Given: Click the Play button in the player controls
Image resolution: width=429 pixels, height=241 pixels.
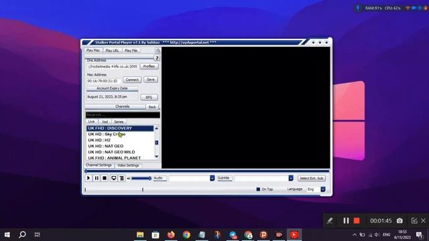Looking at the screenshot, I should click(88, 178).
